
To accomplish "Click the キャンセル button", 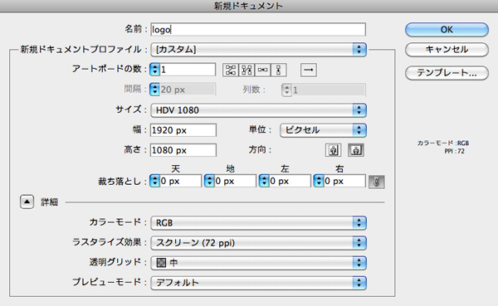I will coord(447,50).
